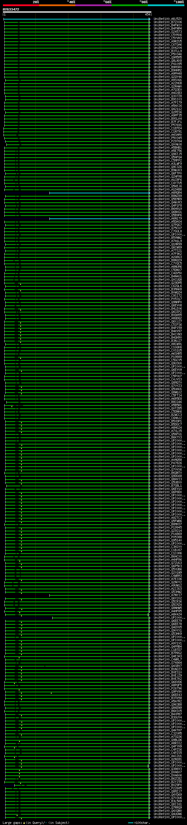
Task: Click the white query sequence bar
Action: point(77,12)
